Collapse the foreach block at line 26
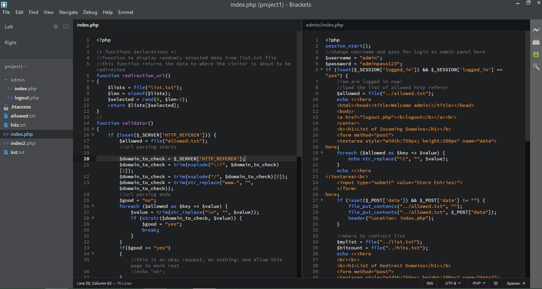 tap(93, 206)
